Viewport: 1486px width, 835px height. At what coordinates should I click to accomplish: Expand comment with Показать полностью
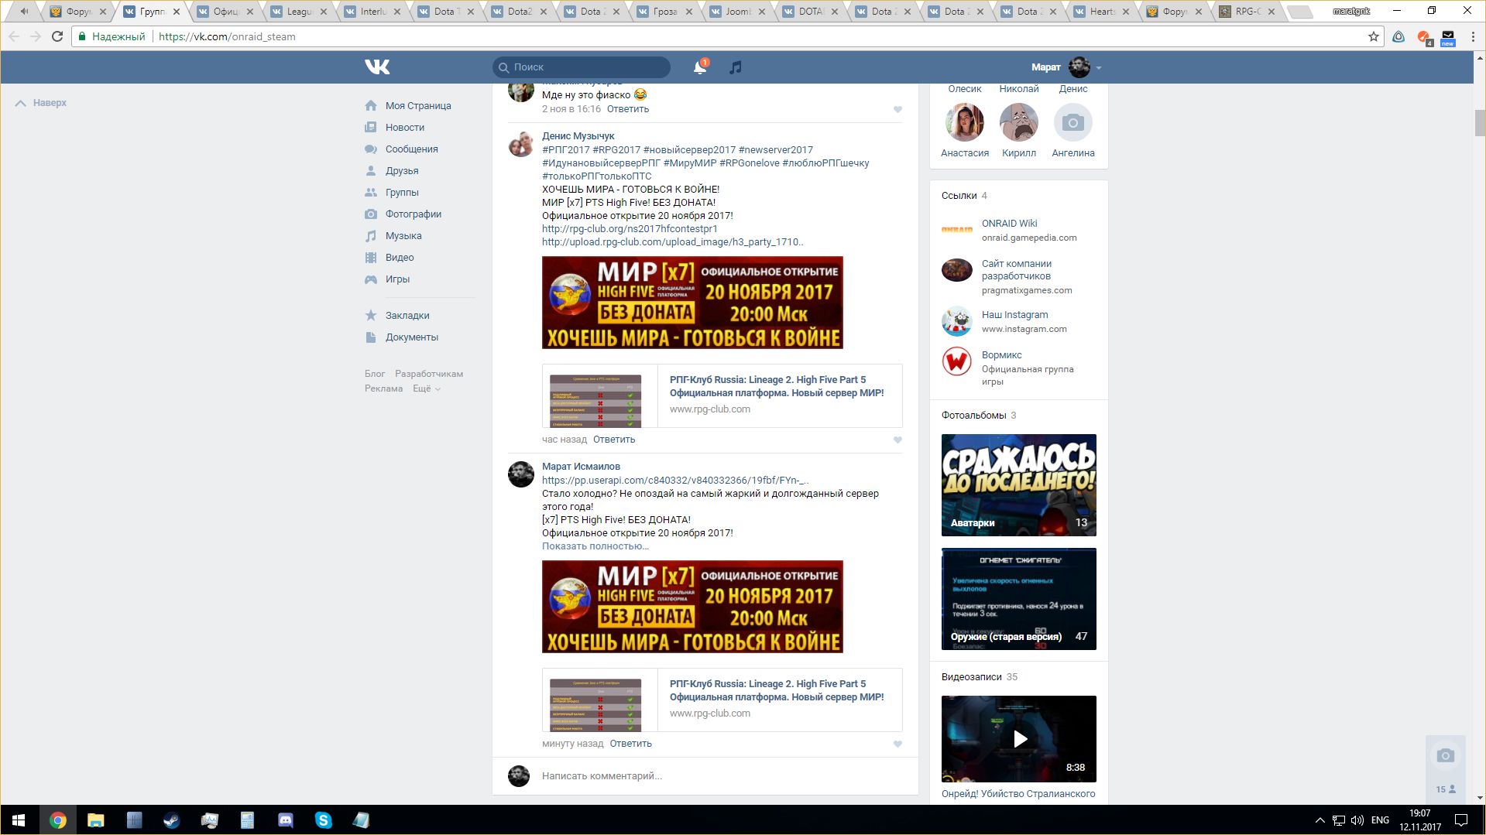click(595, 546)
